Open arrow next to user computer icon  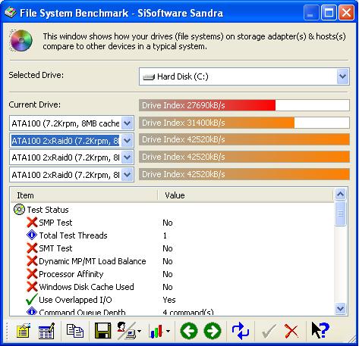(x=140, y=331)
